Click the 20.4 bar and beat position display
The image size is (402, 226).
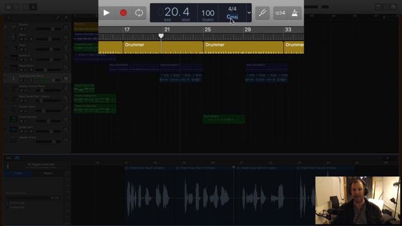tap(177, 12)
